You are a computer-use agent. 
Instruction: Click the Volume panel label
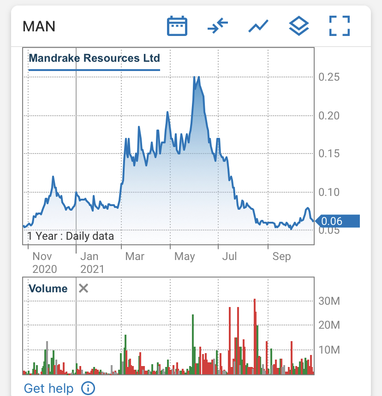(x=48, y=289)
